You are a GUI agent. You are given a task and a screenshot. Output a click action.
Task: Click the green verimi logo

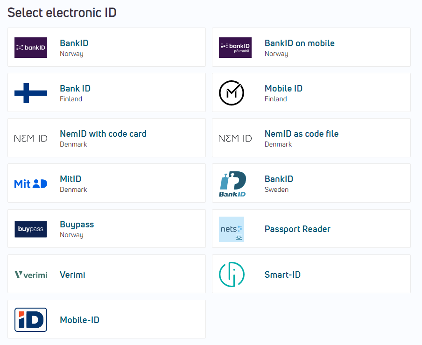tap(31, 275)
